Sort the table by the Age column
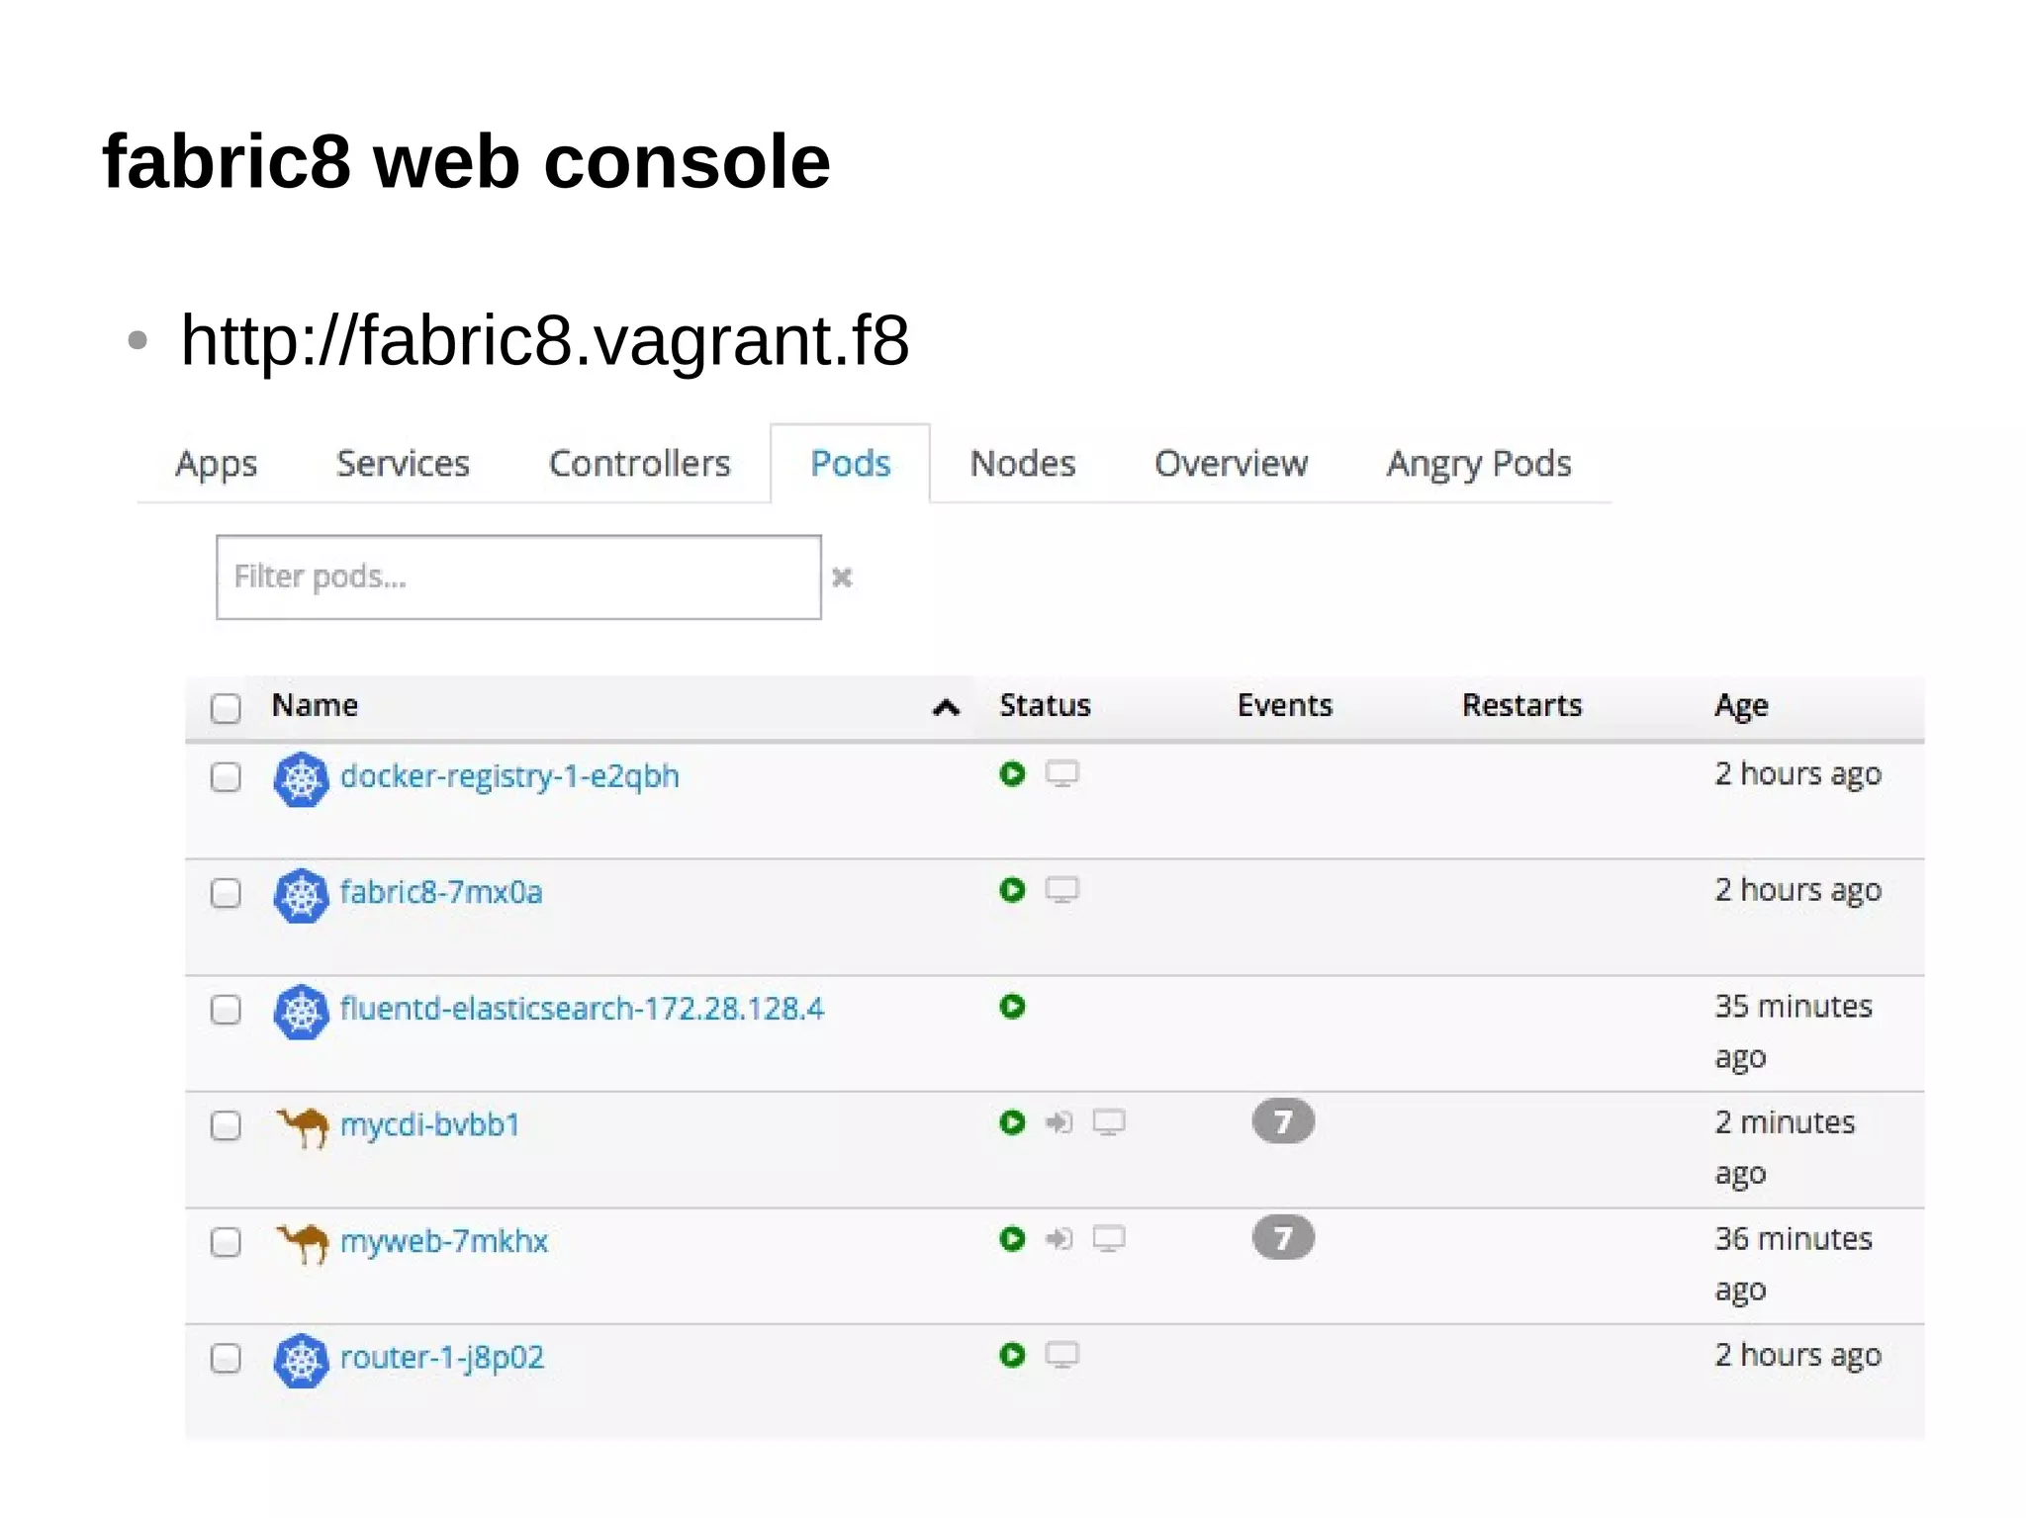Viewport: 2026px width, 1518px height. coord(1740,706)
